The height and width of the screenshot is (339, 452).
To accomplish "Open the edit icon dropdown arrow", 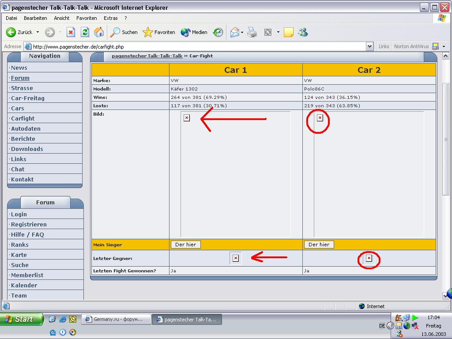I will pyautogui.click(x=278, y=32).
